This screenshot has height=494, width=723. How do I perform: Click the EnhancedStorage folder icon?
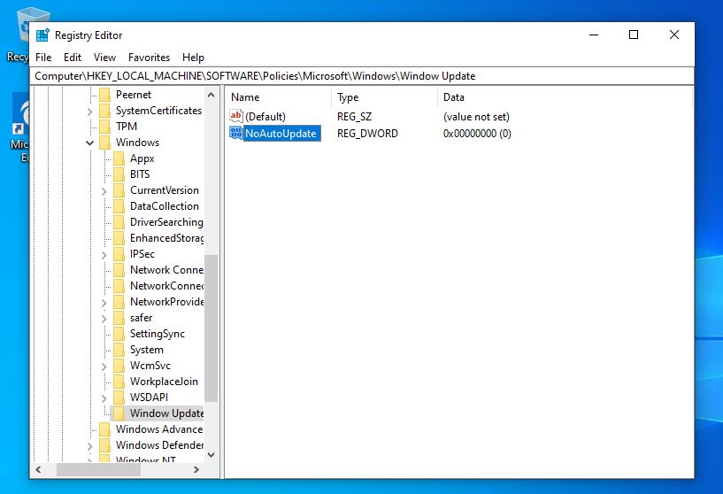coord(119,238)
